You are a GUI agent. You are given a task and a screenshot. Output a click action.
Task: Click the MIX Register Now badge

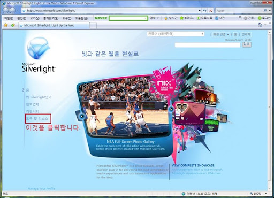[x=164, y=85]
